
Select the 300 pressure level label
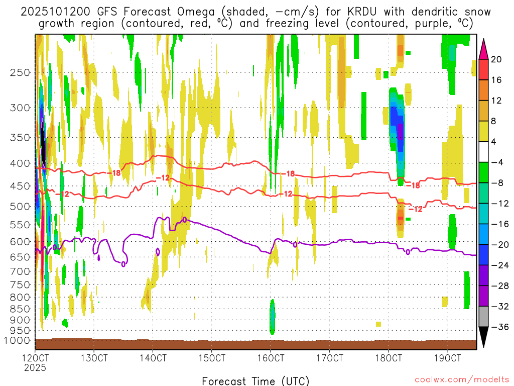[x=20, y=108]
